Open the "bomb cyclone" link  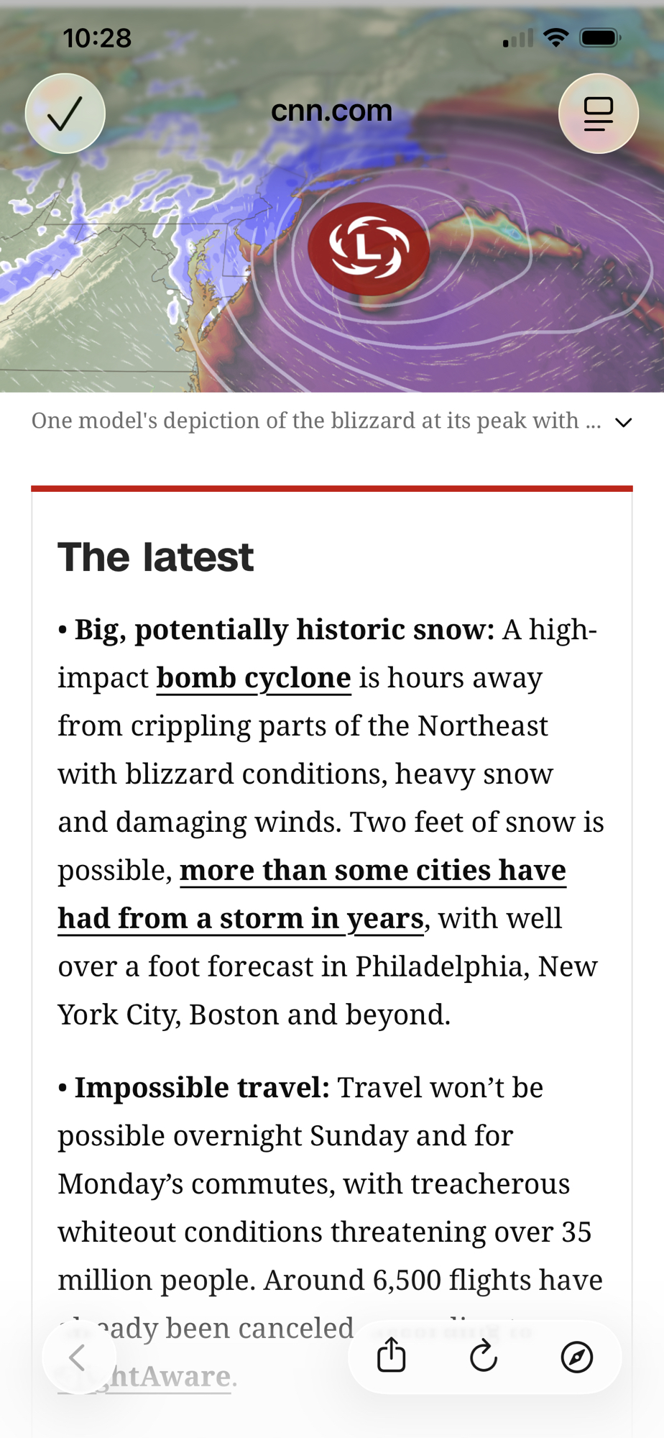coord(254,678)
